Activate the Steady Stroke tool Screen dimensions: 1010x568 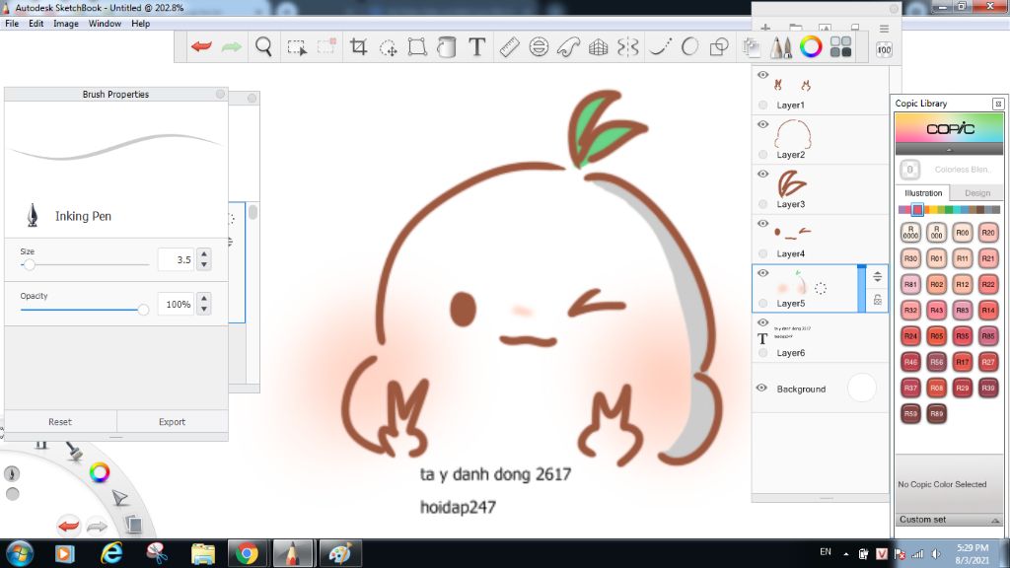[660, 46]
